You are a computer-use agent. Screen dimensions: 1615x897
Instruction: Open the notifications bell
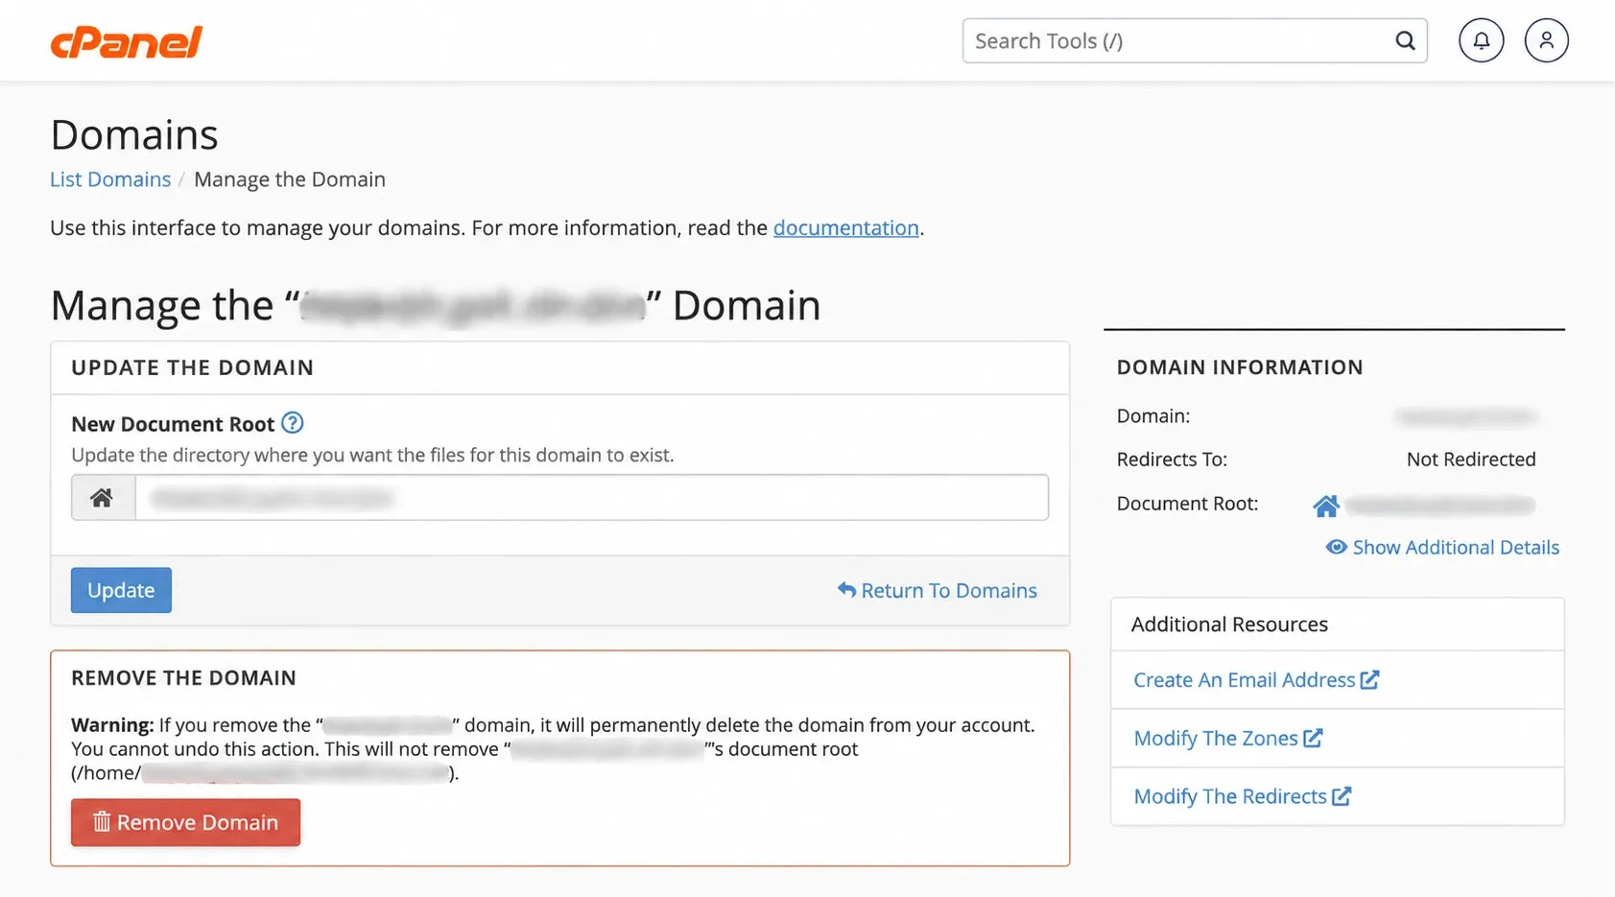coord(1482,40)
